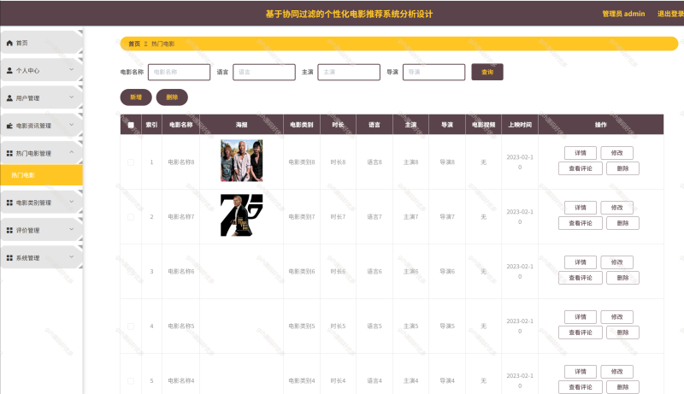Click the 电影名称 search input field
Screen dimensions: 684x394
(180, 73)
